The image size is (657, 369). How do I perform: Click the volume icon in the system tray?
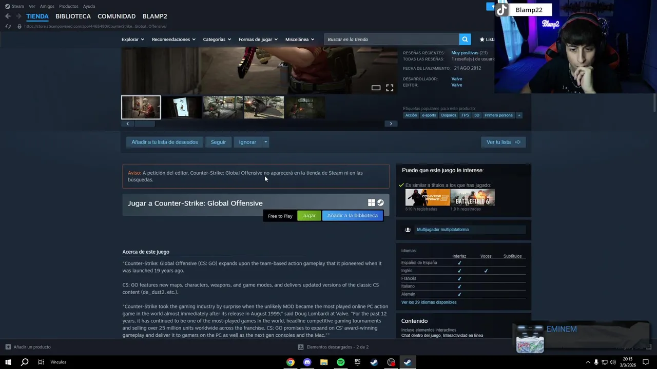[x=613, y=362]
